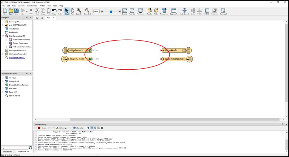Open the Workspace Search link
The image size is (289, 157).
17,58
